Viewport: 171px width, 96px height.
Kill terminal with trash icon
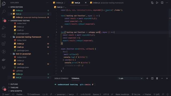coord(157,78)
